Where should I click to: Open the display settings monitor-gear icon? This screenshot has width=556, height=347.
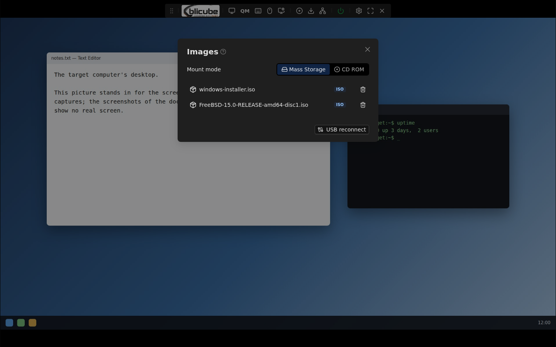[281, 11]
